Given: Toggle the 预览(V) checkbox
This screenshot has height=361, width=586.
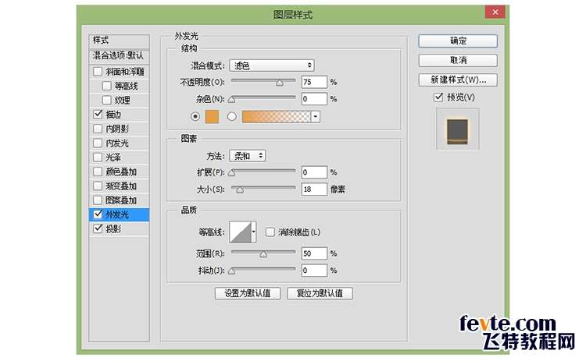Looking at the screenshot, I should [x=438, y=97].
